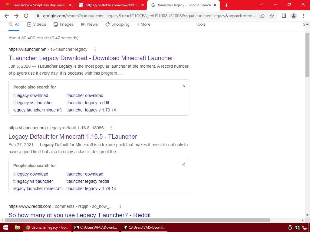310x232 pixels.
Task: Open search Tools options
Action: pyautogui.click(x=200, y=24)
